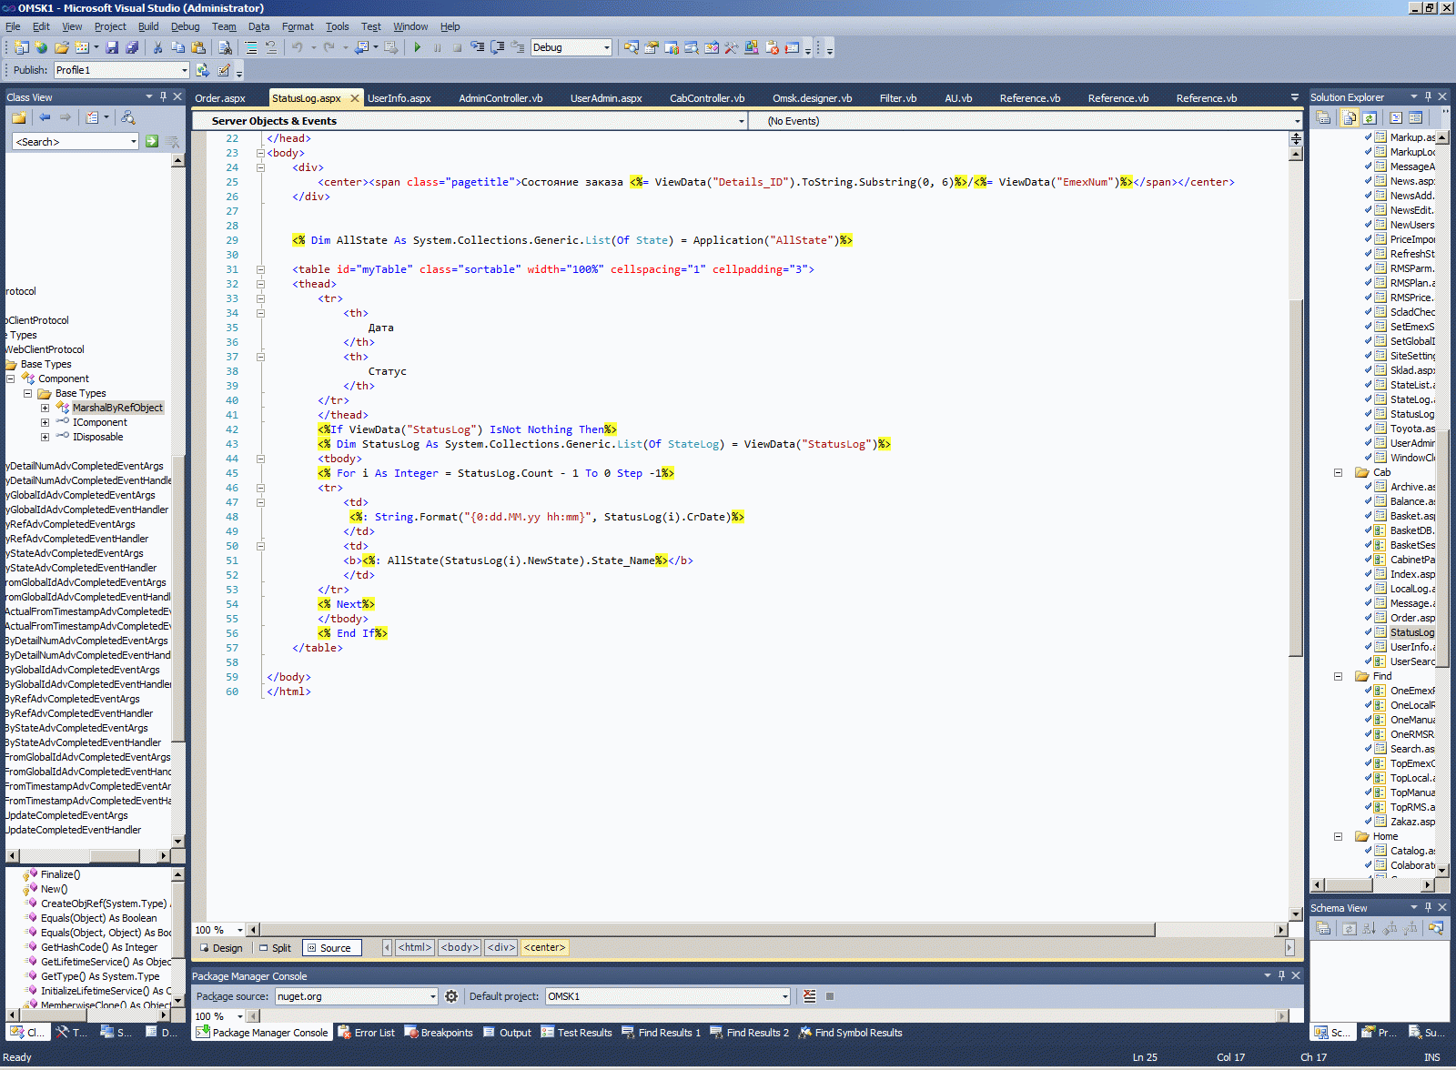Open the Debug configuration dropdown
This screenshot has height=1070, width=1456.
607,47
